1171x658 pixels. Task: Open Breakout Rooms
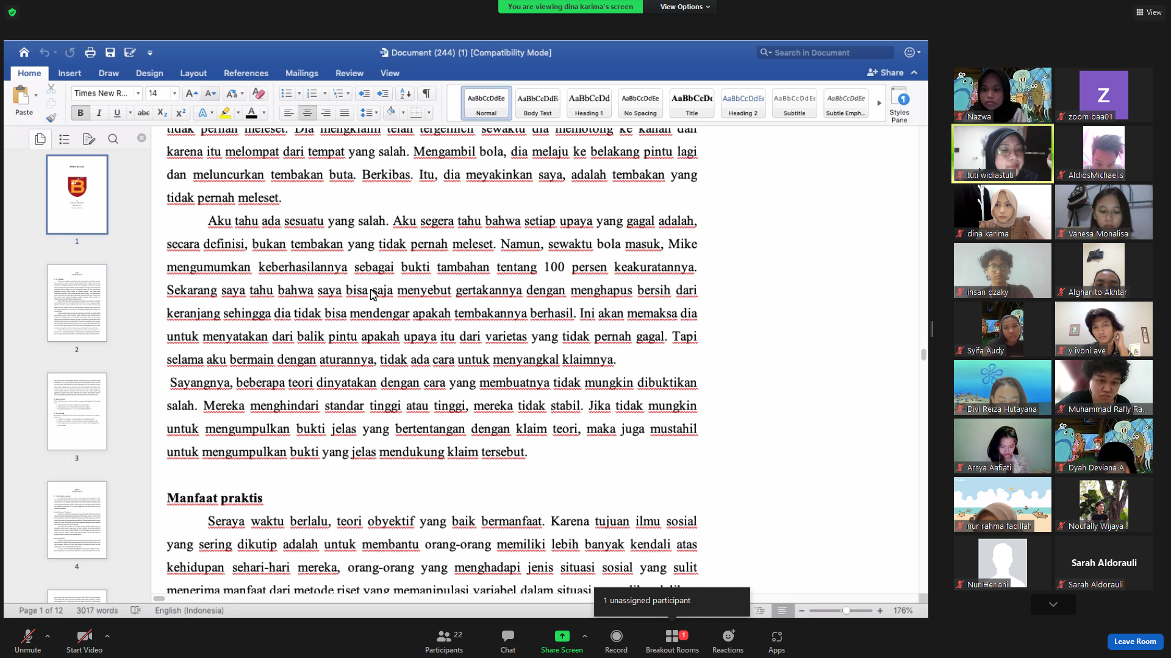(x=672, y=642)
